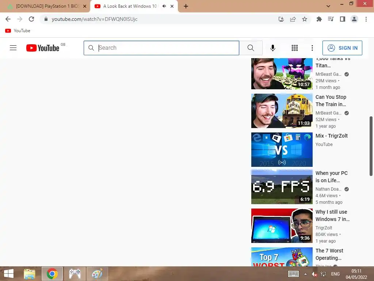
Task: Open media controls icon in Chrome toolbar
Action: (331, 19)
